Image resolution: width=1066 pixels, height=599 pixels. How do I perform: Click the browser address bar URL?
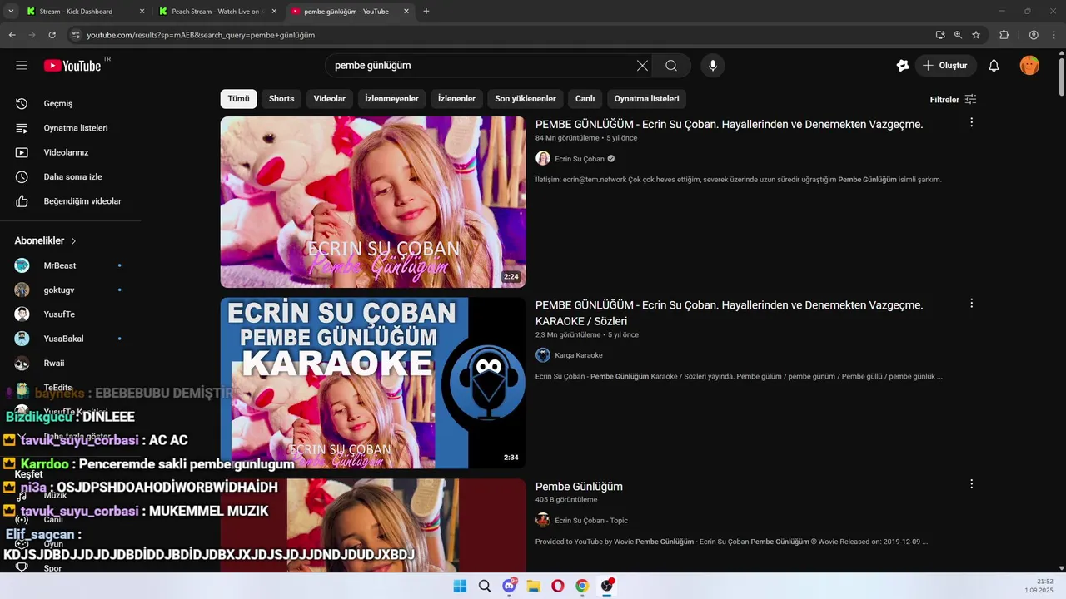pyautogui.click(x=201, y=35)
